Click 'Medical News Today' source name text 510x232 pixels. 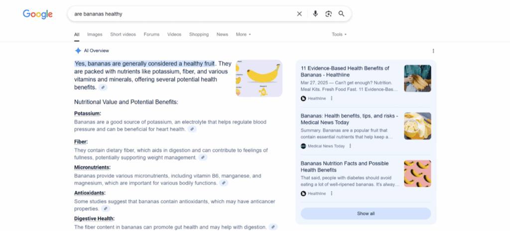pyautogui.click(x=326, y=146)
